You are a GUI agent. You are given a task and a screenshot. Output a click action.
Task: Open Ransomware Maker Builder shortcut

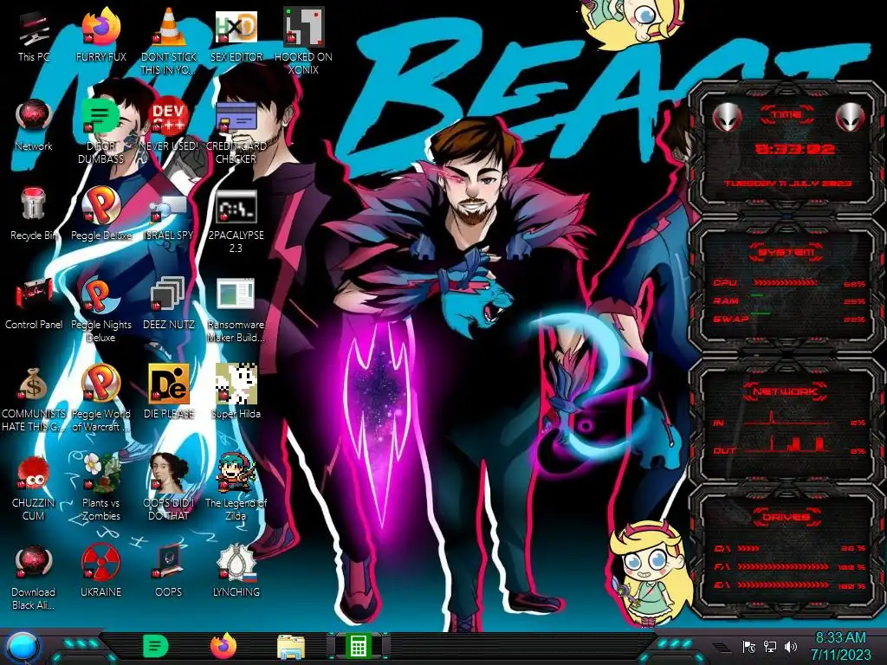(x=236, y=310)
